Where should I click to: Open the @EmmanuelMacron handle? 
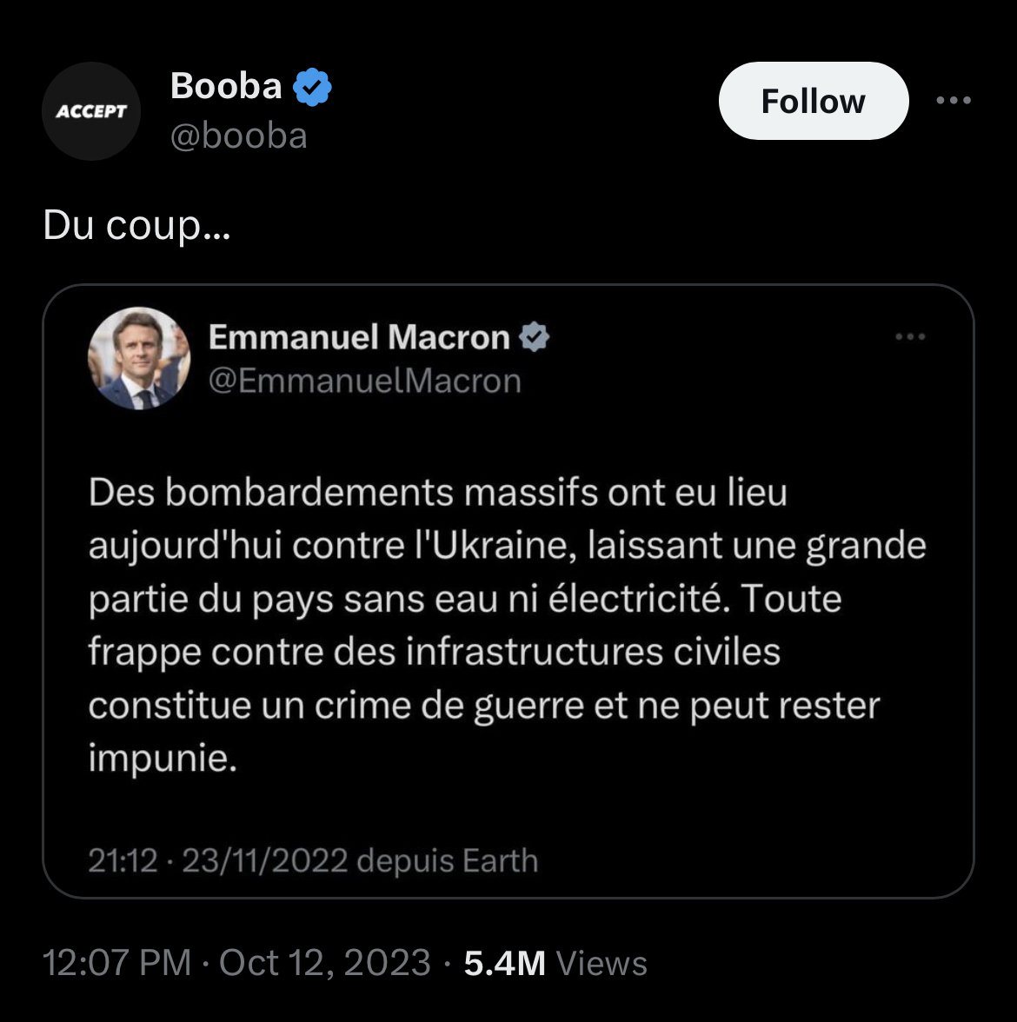(365, 381)
